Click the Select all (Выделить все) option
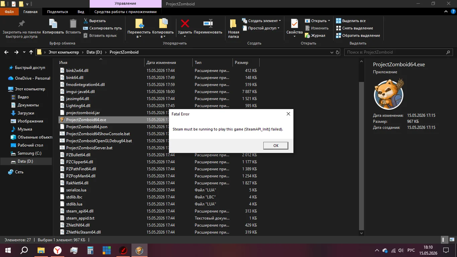The width and height of the screenshot is (457, 257). (351, 21)
